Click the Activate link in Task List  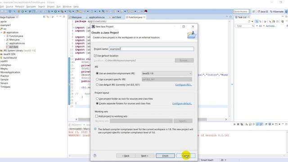271,26
